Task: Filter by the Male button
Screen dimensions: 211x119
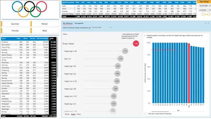Action: click(45, 31)
